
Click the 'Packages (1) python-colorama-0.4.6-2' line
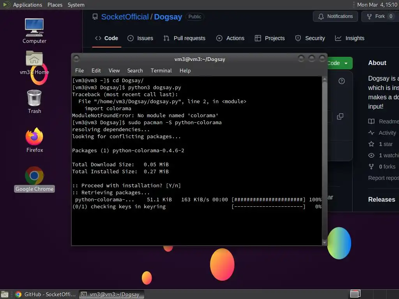click(x=128, y=151)
